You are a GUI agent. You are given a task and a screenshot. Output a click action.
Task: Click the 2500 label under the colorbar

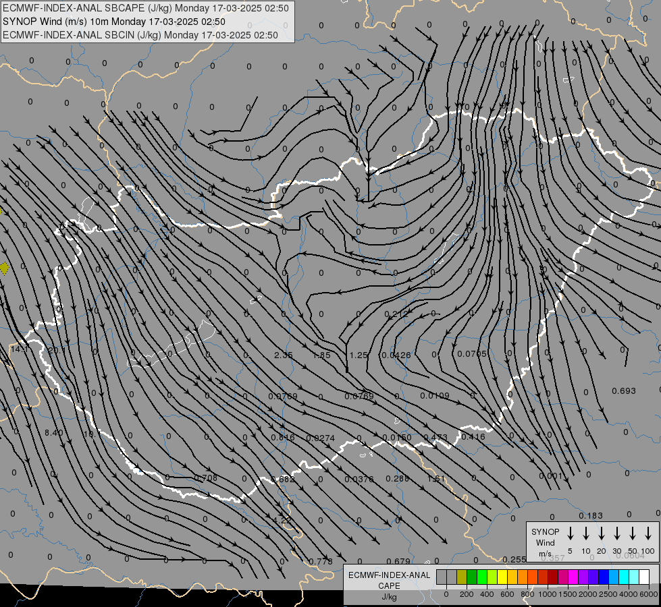tap(608, 594)
